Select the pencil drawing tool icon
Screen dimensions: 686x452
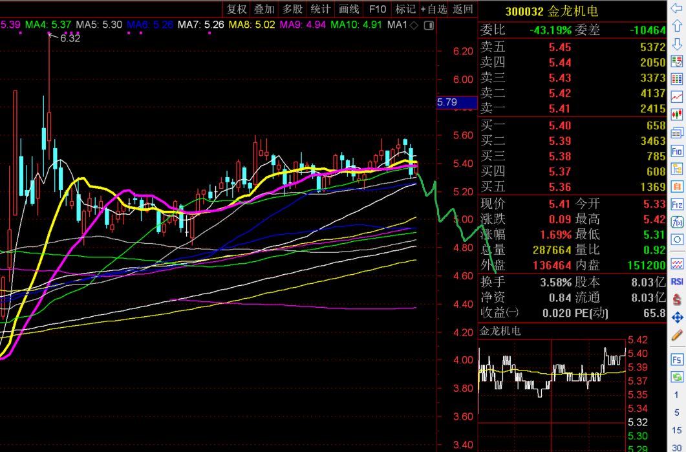coord(677,335)
